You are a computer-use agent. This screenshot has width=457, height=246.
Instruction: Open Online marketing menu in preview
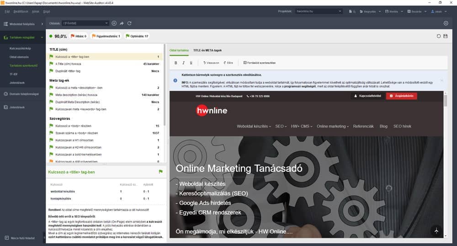tap(333, 126)
